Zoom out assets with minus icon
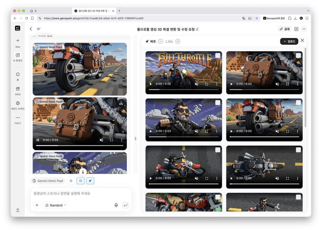 (161, 42)
